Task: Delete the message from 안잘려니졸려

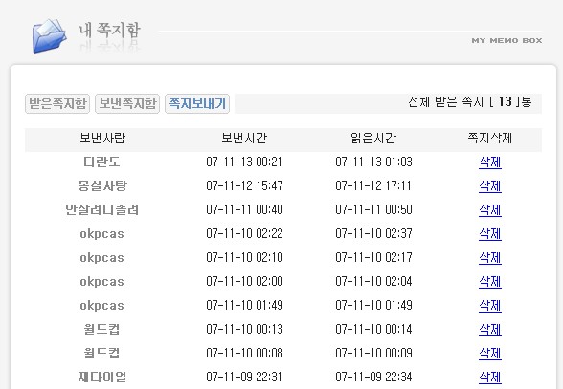Action: coord(490,210)
